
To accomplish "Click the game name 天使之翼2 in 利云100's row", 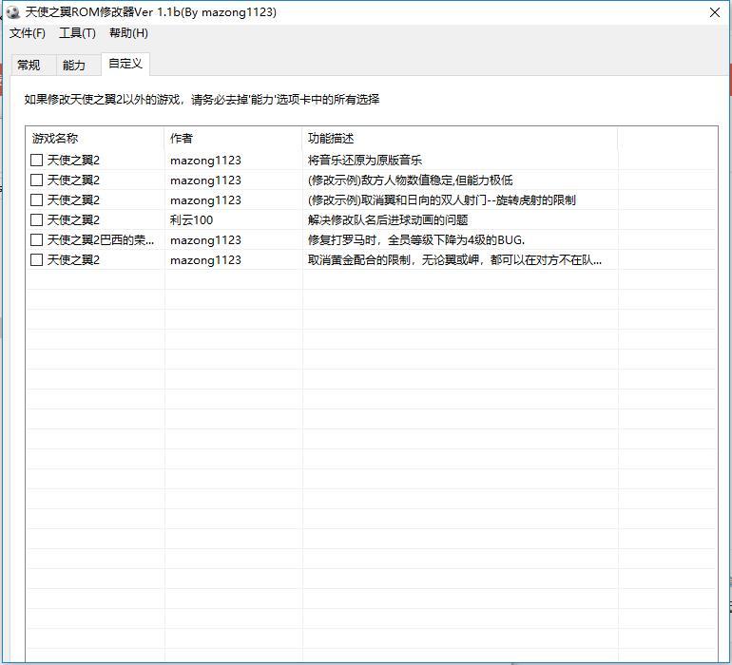I will tap(73, 219).
